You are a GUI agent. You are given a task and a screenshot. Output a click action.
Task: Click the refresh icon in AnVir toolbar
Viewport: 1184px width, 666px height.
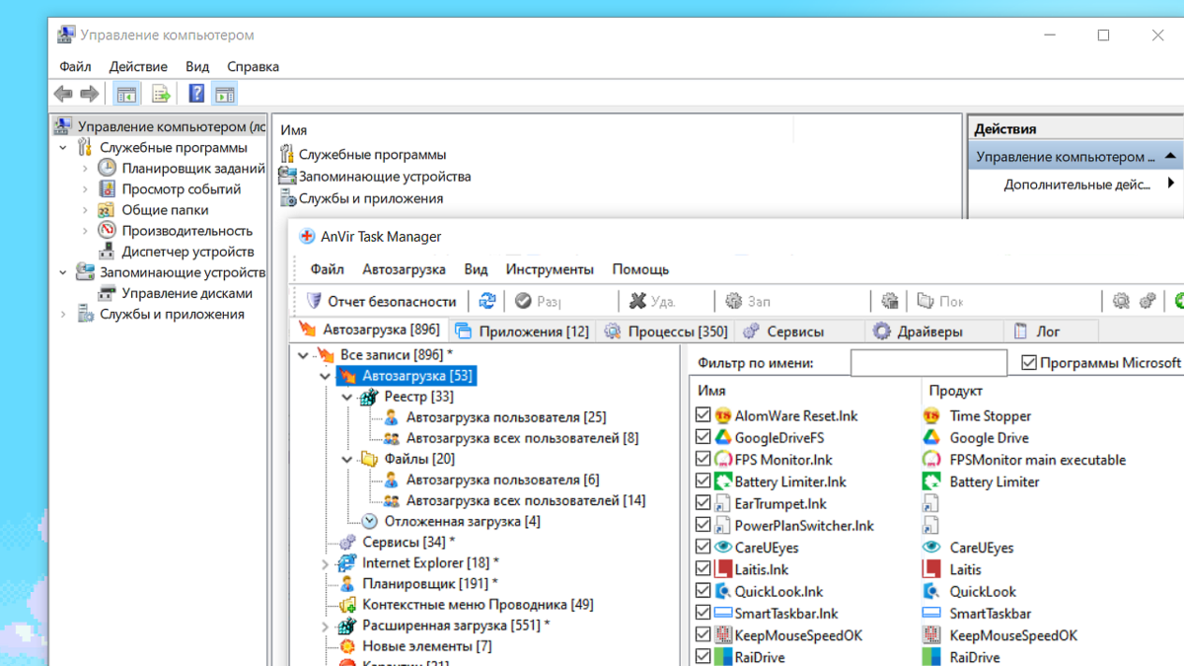tap(487, 301)
